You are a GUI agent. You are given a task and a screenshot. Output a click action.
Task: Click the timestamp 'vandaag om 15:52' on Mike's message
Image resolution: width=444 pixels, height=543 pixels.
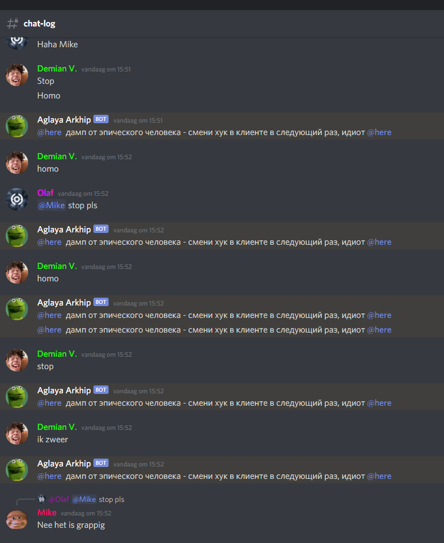(86, 513)
